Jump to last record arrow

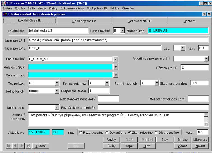click(28, 146)
